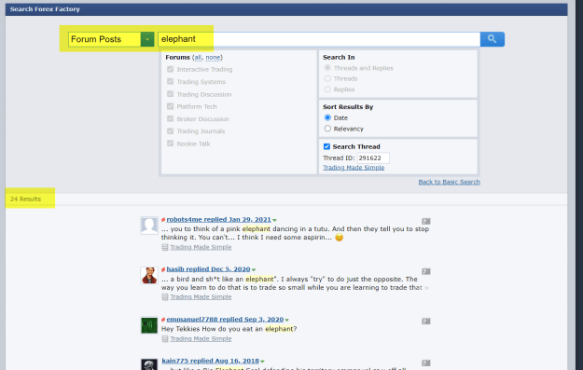The image size is (583, 370).
Task: Open kain775 replied Aug 16, 2018 post
Action: [211, 361]
